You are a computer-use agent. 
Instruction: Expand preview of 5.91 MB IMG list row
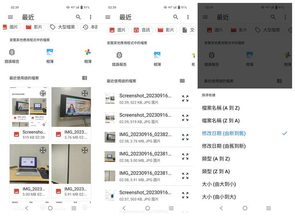[x=185, y=176]
